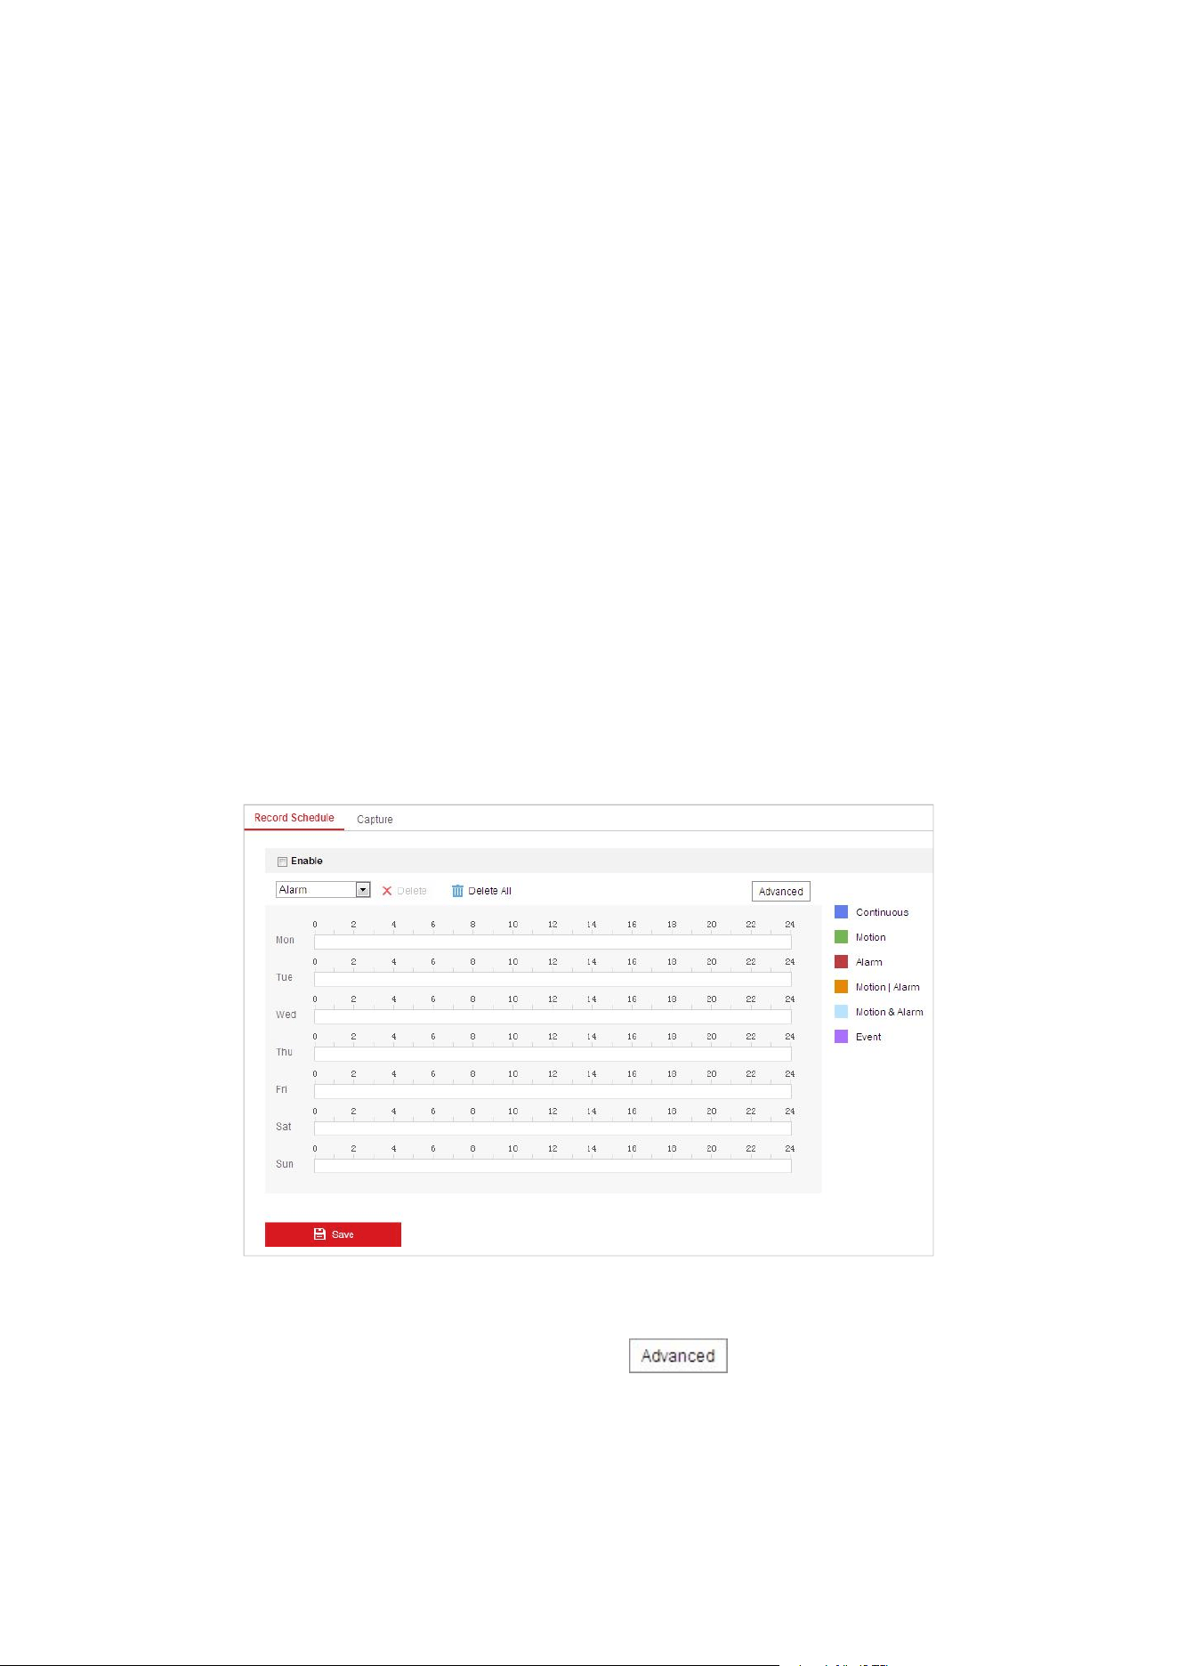Image resolution: width=1178 pixels, height=1666 pixels.
Task: Click the Mon day label
Action: point(285,940)
